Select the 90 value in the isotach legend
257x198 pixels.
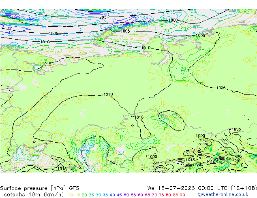tap(182, 195)
